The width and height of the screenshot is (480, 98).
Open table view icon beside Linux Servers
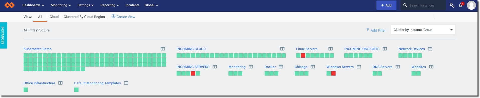pyautogui.click(x=331, y=49)
